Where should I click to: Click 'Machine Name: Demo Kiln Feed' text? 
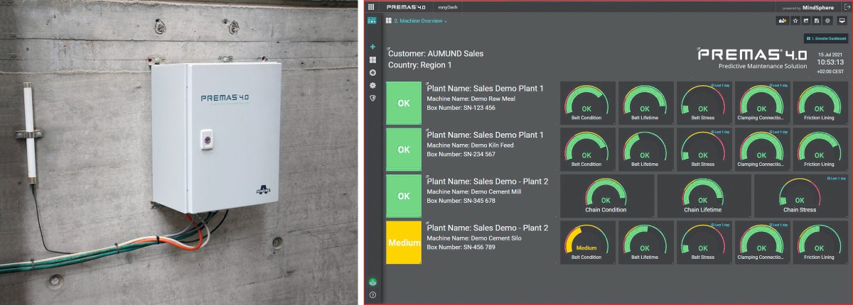pyautogui.click(x=470, y=145)
